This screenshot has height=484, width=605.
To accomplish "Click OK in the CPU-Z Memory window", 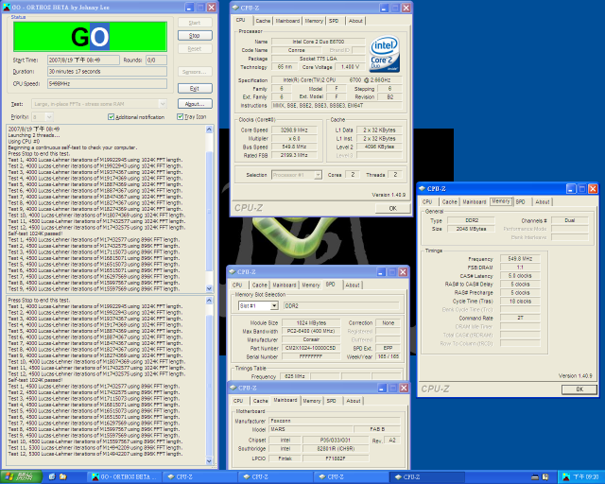I will [579, 389].
